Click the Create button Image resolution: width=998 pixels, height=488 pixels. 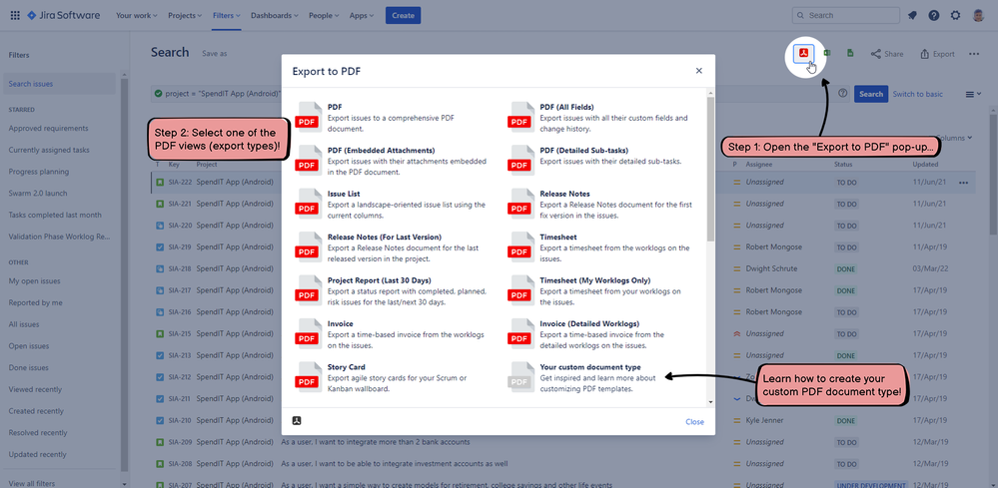403,15
